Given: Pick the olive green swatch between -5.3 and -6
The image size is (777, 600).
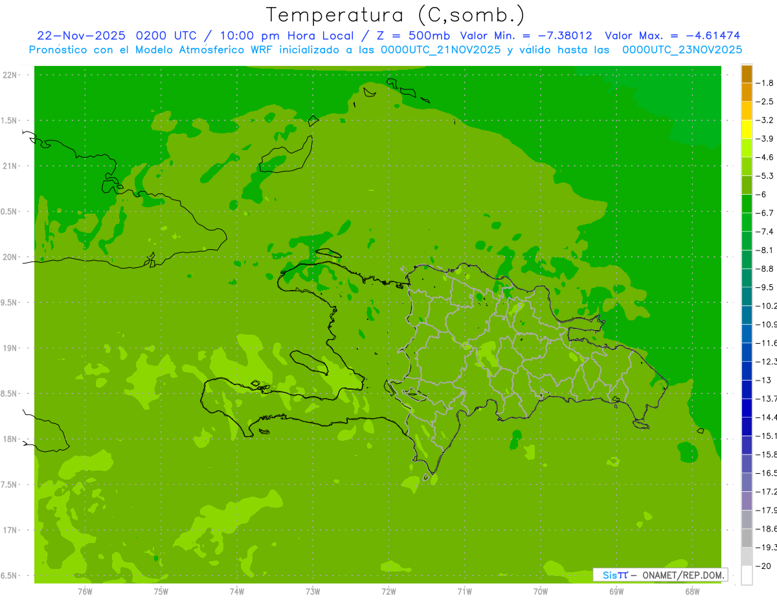Looking at the screenshot, I should [x=747, y=185].
